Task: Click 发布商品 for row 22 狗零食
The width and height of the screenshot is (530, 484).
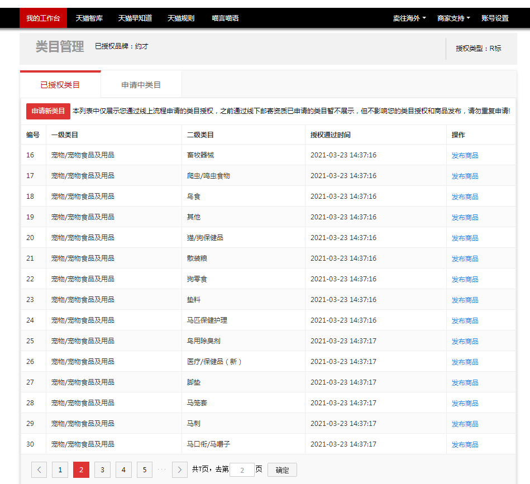Action: (465, 279)
